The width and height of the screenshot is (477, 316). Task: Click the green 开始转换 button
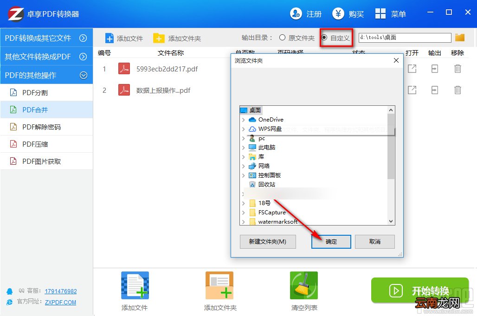pyautogui.click(x=420, y=290)
